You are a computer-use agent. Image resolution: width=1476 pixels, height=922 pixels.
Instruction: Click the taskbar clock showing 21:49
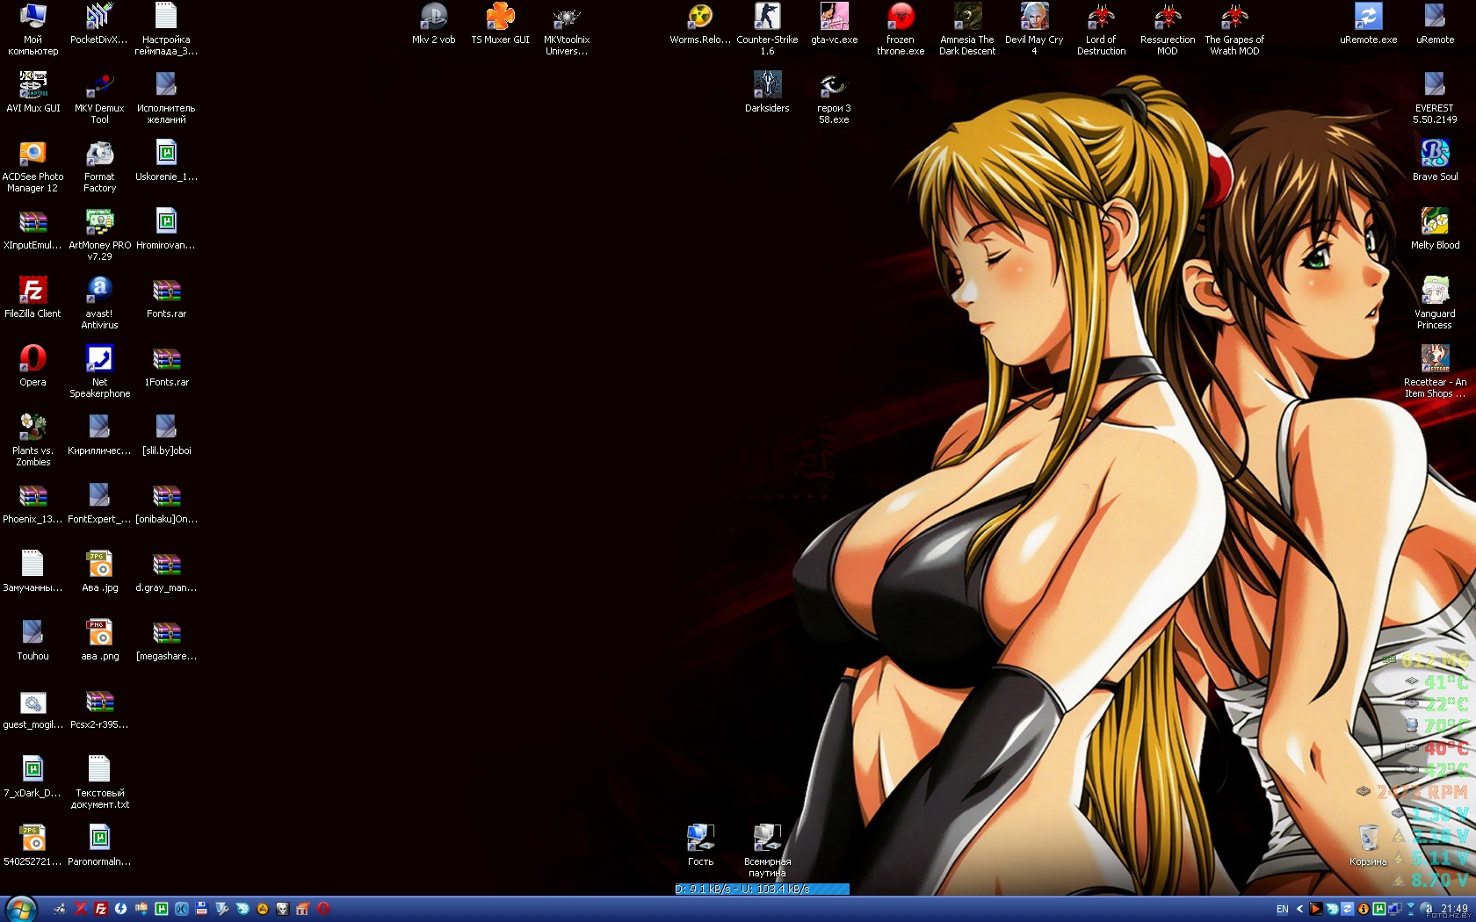1454,909
